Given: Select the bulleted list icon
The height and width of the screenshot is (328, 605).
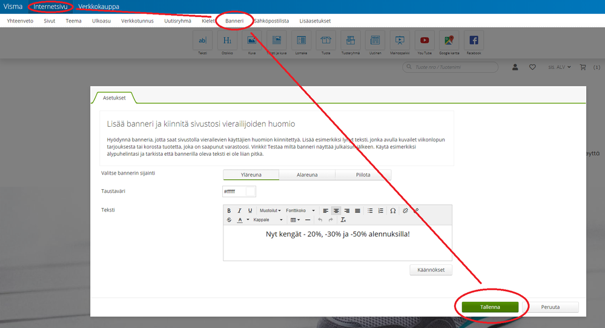Looking at the screenshot, I should pyautogui.click(x=370, y=210).
